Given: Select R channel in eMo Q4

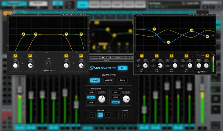Looking at the screenshot, I should pyautogui.click(x=207, y=56).
